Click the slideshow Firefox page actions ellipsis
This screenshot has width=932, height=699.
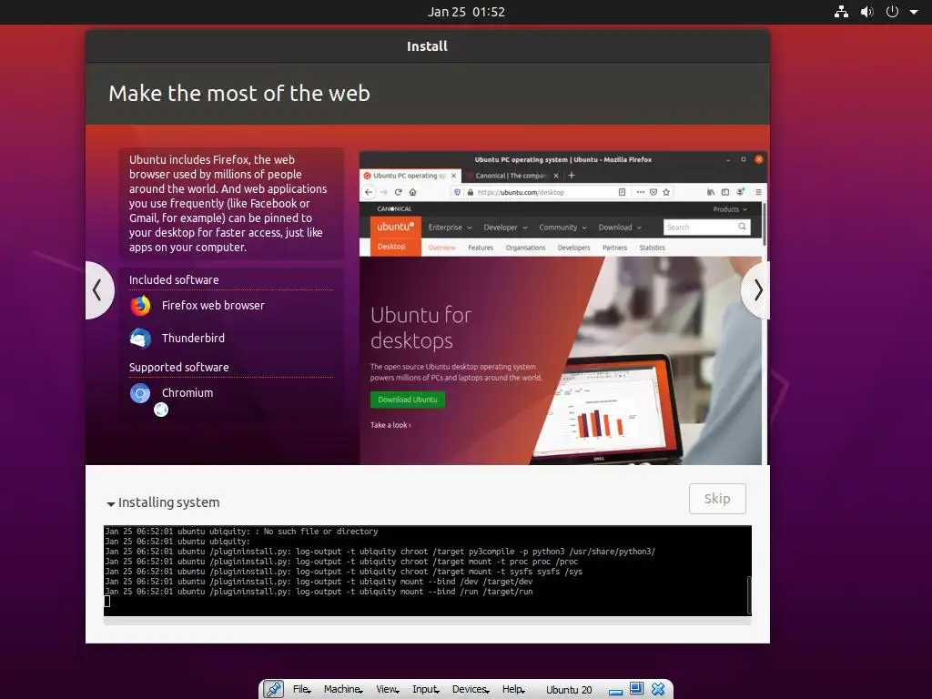[x=640, y=192]
